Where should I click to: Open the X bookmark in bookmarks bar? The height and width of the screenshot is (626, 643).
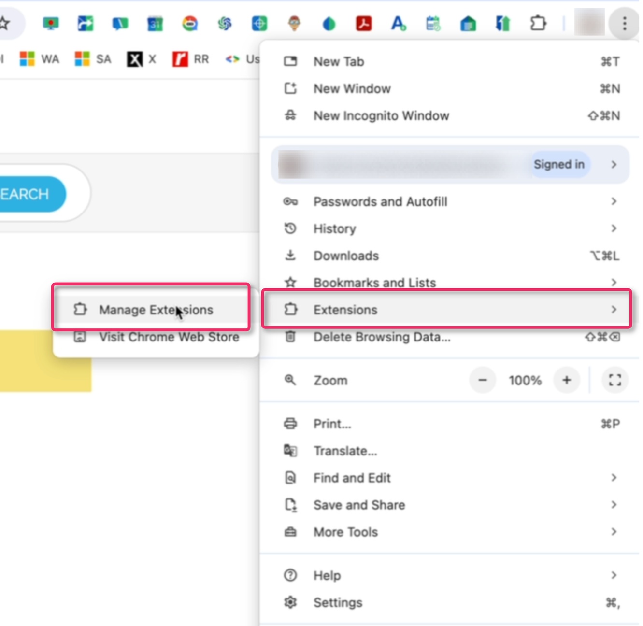coord(142,59)
